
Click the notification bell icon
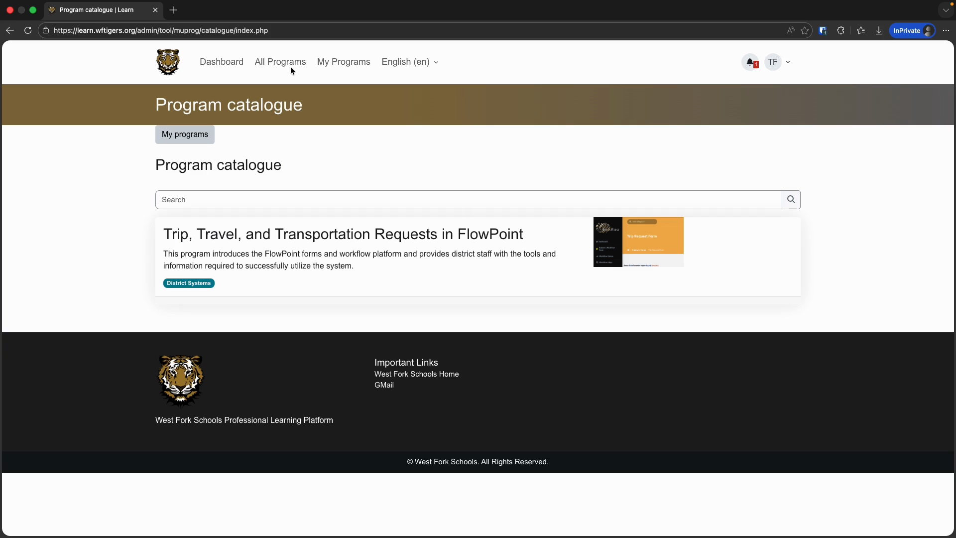pyautogui.click(x=750, y=62)
